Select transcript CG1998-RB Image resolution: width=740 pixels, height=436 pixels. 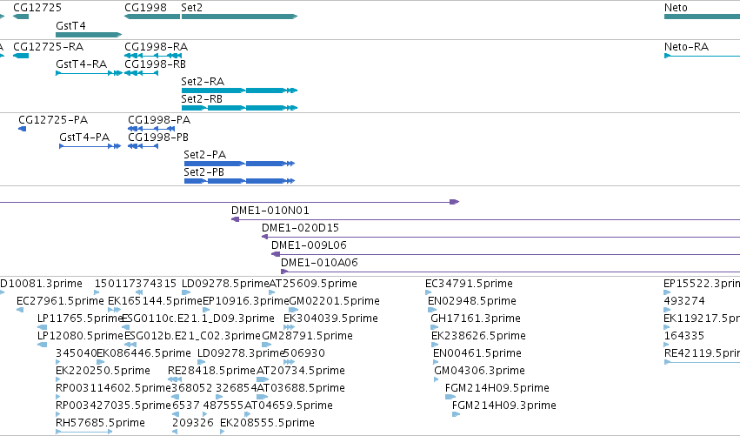pyautogui.click(x=156, y=64)
